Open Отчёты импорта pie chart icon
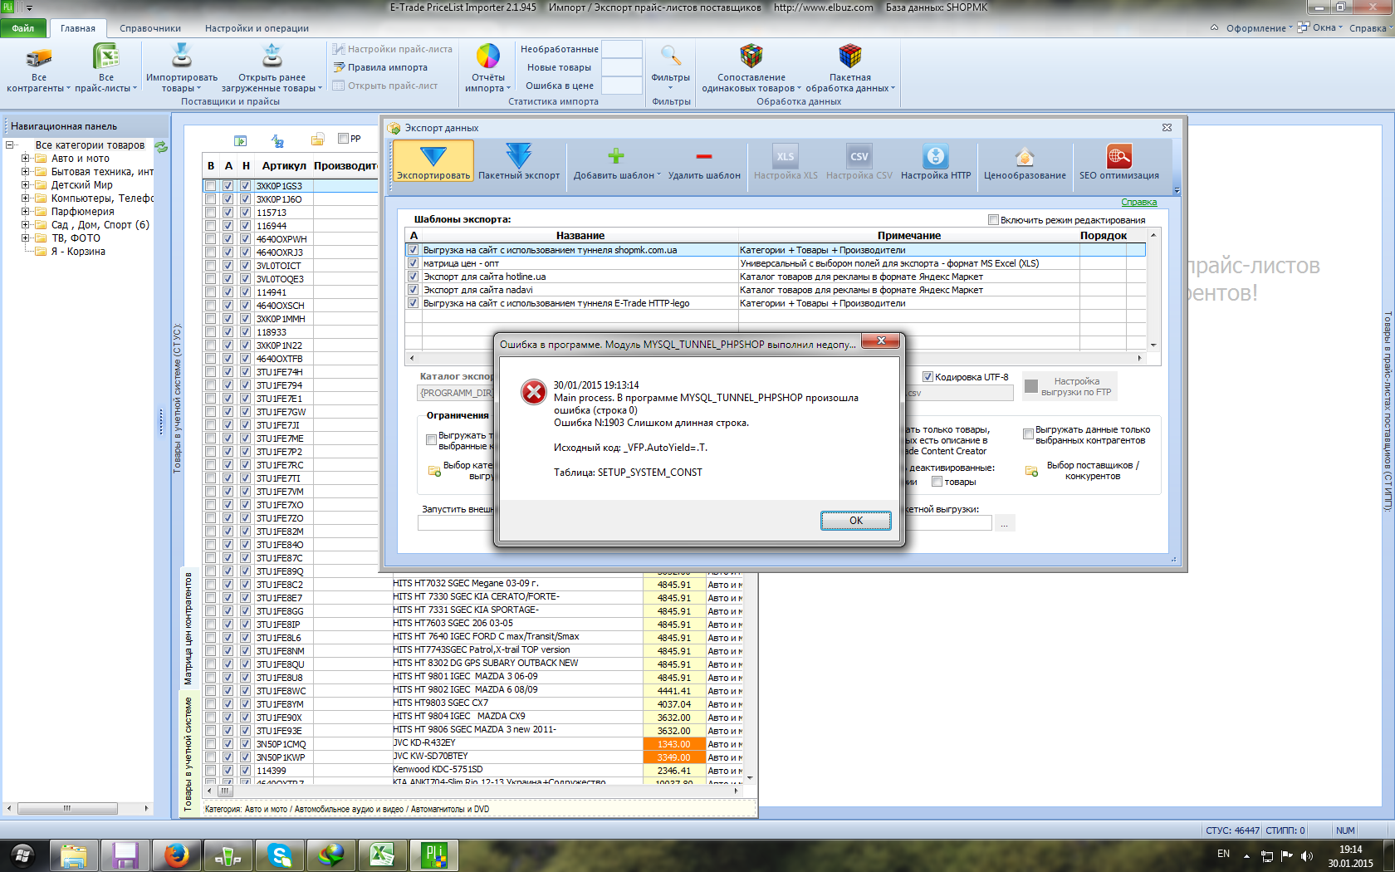 [487, 56]
